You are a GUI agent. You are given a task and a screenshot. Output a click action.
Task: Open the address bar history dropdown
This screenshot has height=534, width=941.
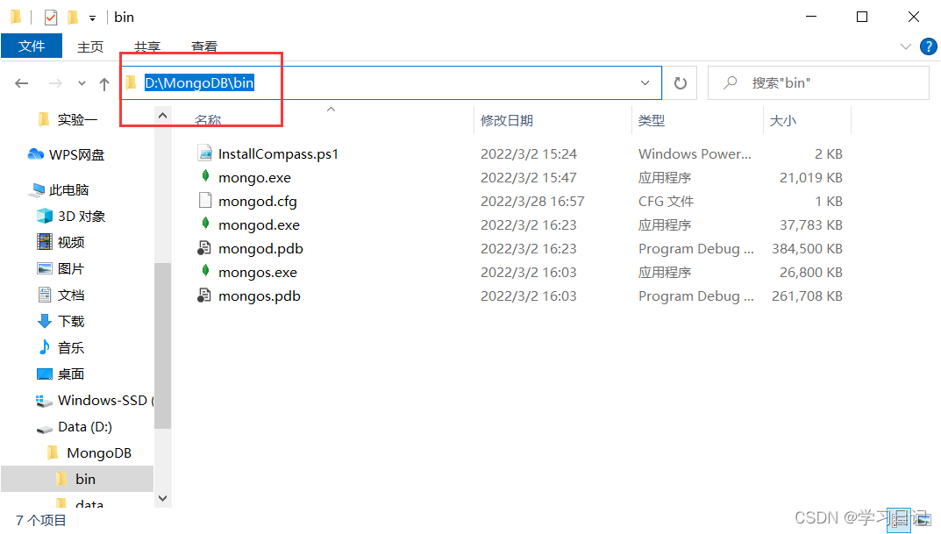pyautogui.click(x=645, y=82)
